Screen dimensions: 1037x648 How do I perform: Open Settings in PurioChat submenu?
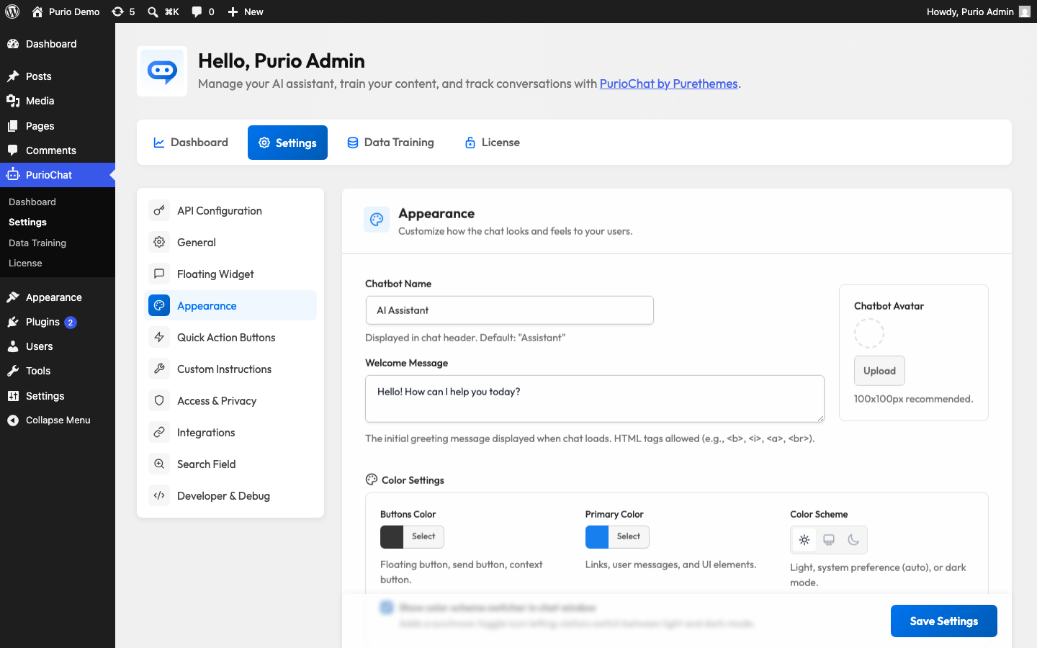coord(27,222)
